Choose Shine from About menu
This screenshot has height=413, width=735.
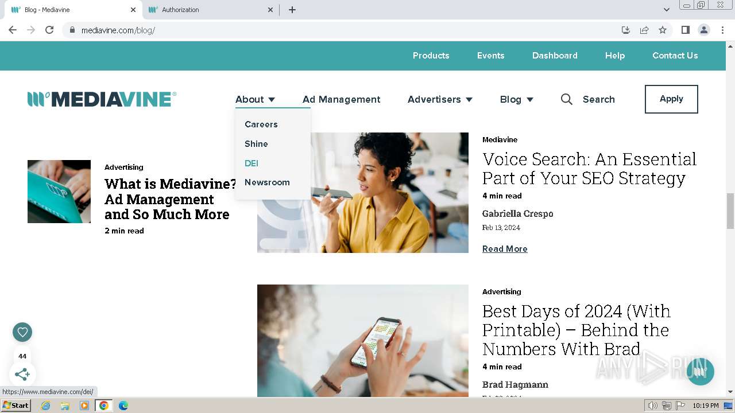pos(256,144)
